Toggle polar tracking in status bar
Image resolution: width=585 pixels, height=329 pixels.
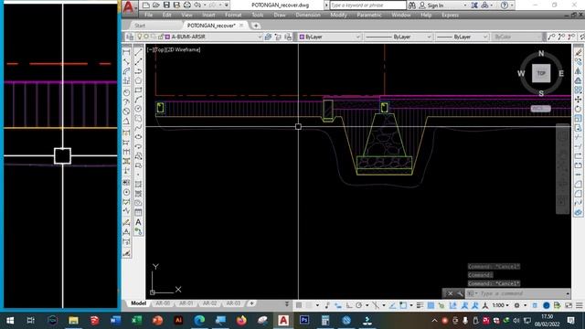[358, 305]
